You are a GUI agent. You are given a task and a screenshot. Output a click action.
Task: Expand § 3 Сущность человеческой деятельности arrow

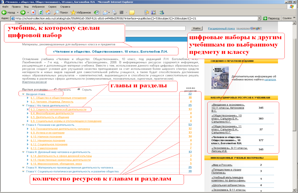coord(28,110)
